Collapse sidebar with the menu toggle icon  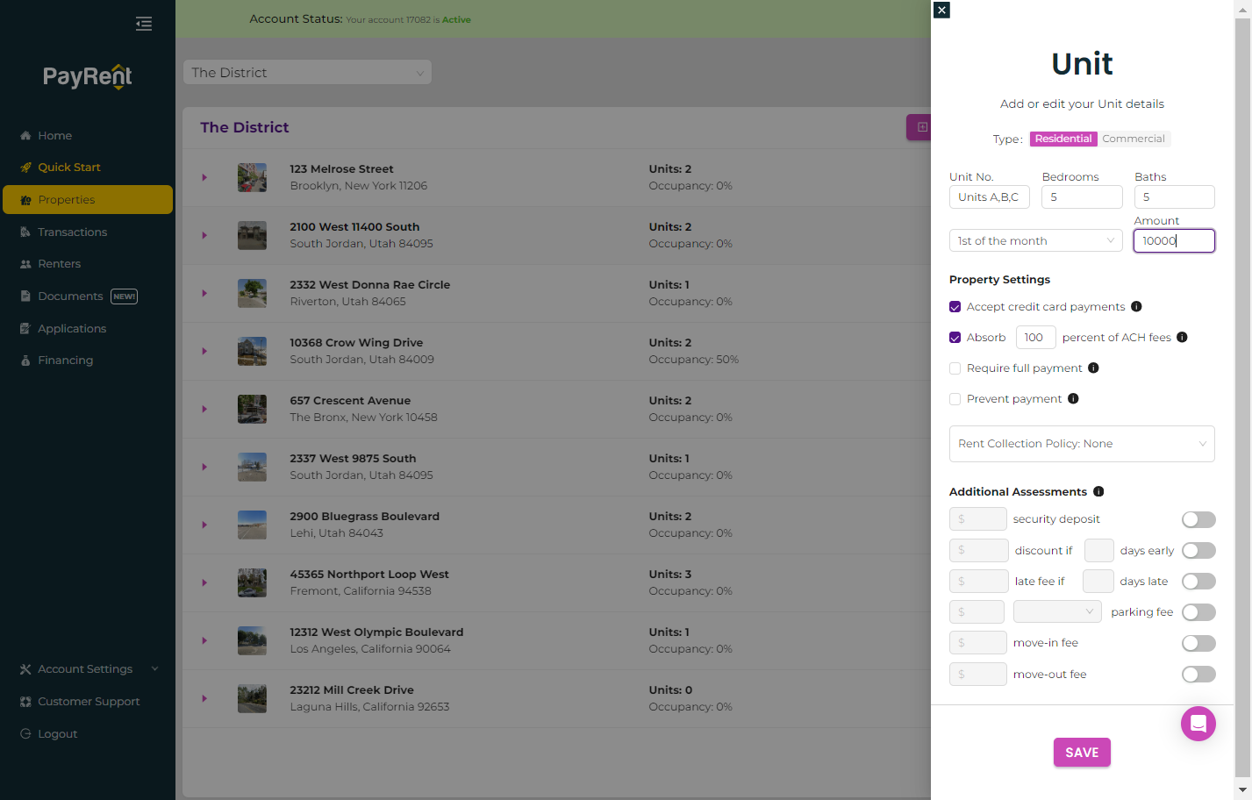click(x=144, y=24)
